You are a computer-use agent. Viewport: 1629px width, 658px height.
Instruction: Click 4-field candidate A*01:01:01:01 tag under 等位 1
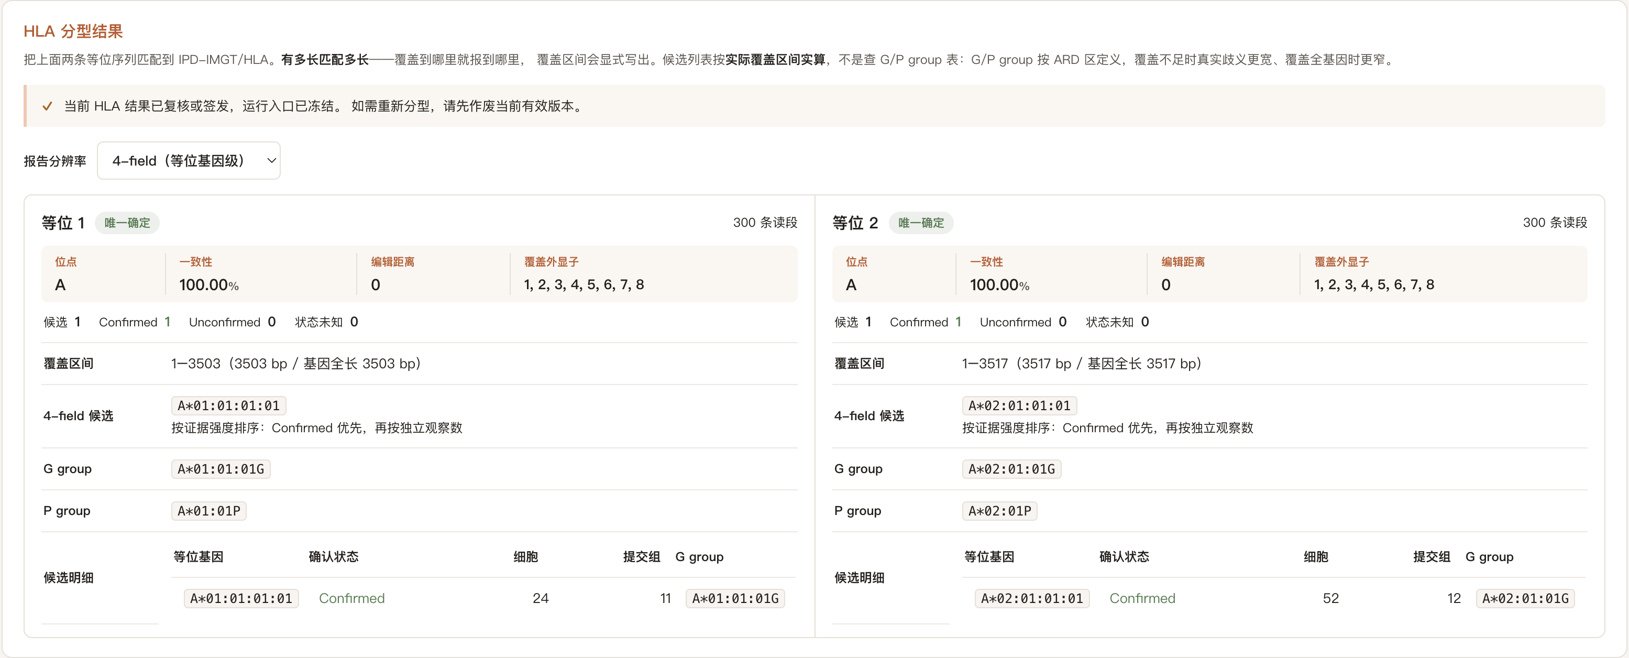pyautogui.click(x=228, y=405)
